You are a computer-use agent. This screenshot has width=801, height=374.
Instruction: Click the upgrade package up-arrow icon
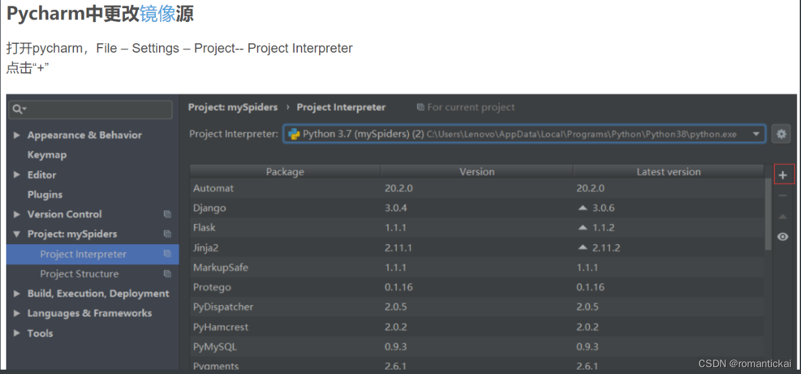tap(783, 216)
